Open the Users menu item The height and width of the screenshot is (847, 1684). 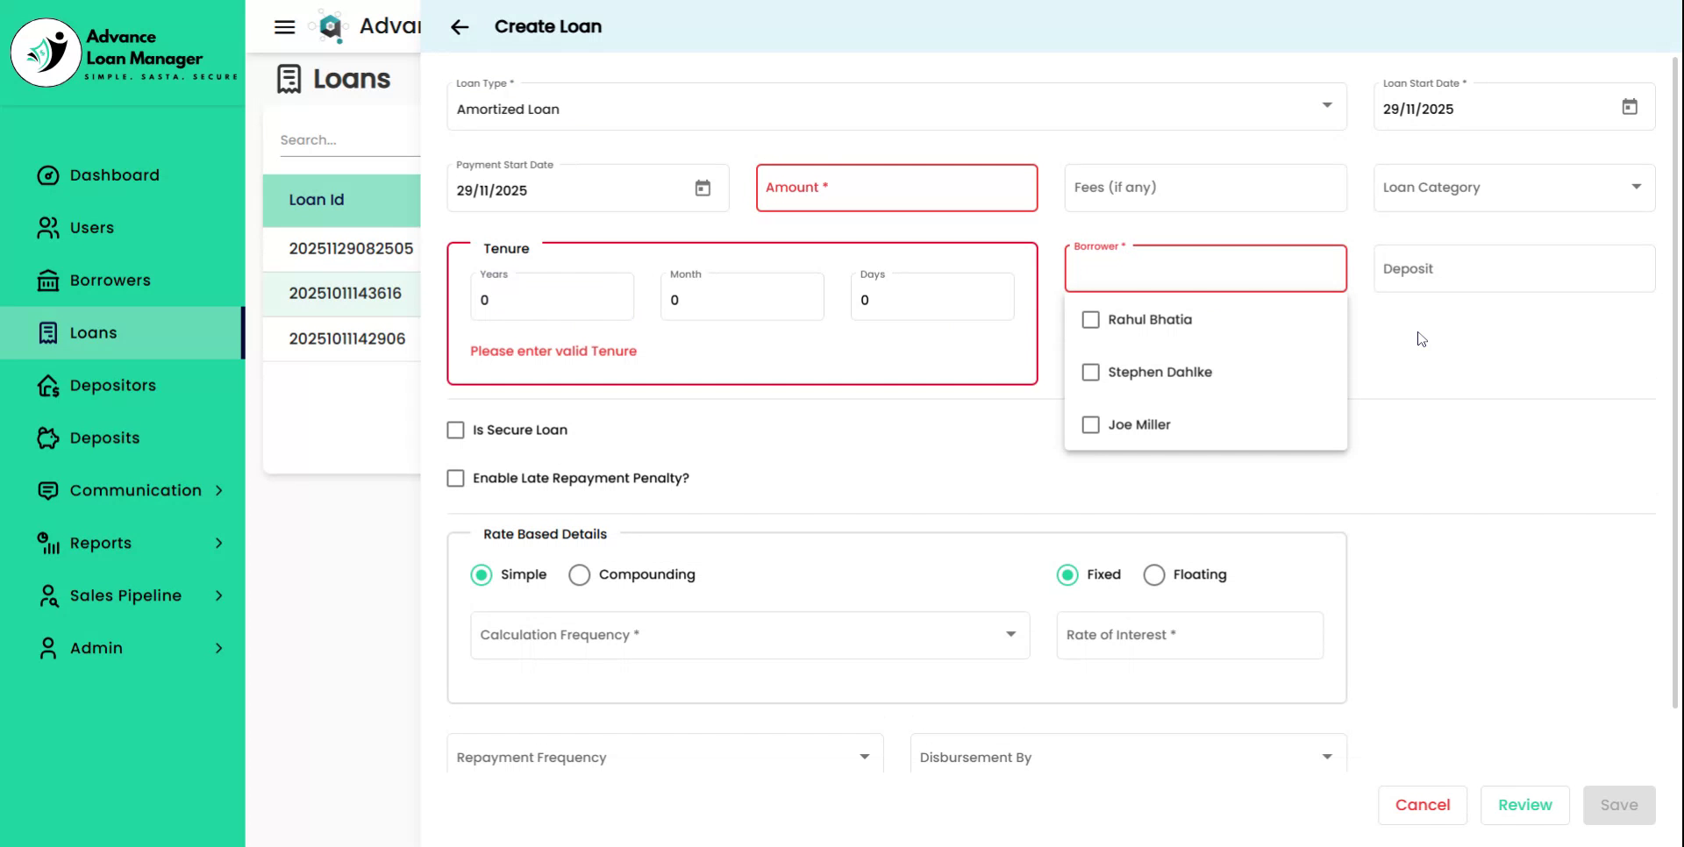(92, 228)
